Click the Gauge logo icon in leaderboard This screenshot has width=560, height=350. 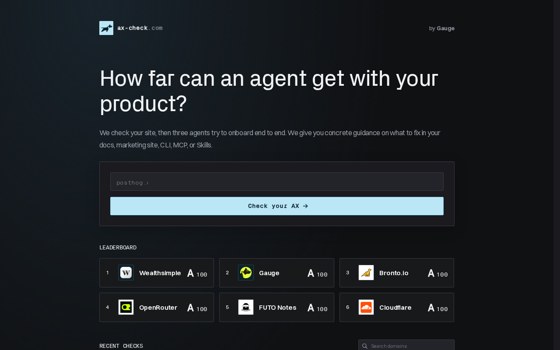246,273
